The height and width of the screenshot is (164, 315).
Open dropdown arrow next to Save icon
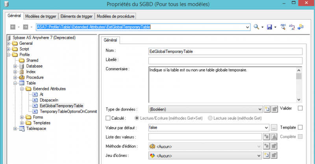(x=275, y=27)
